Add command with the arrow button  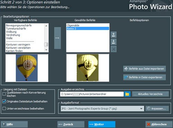tap(57, 38)
